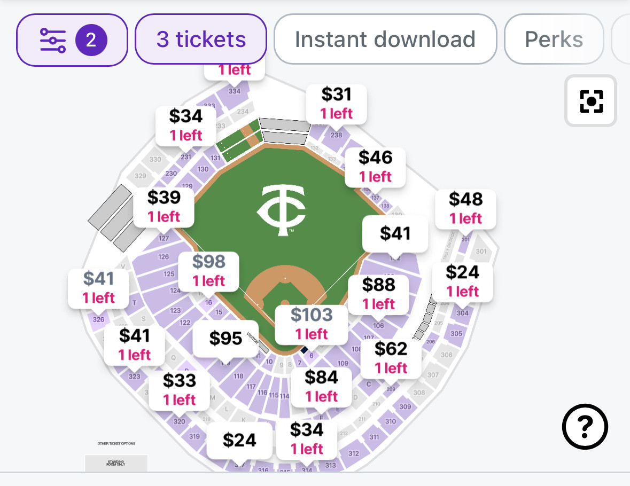
Task: Pick the $88 price marker above section 106
Action: point(378,294)
